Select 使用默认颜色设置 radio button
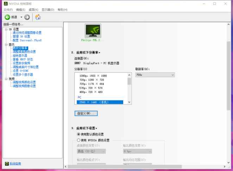 78,134
